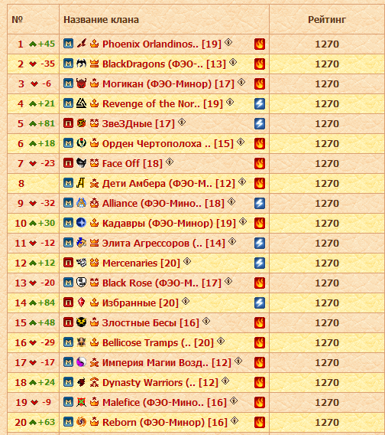Click the Название клана column header
The height and width of the screenshot is (435, 385).
coord(101,20)
